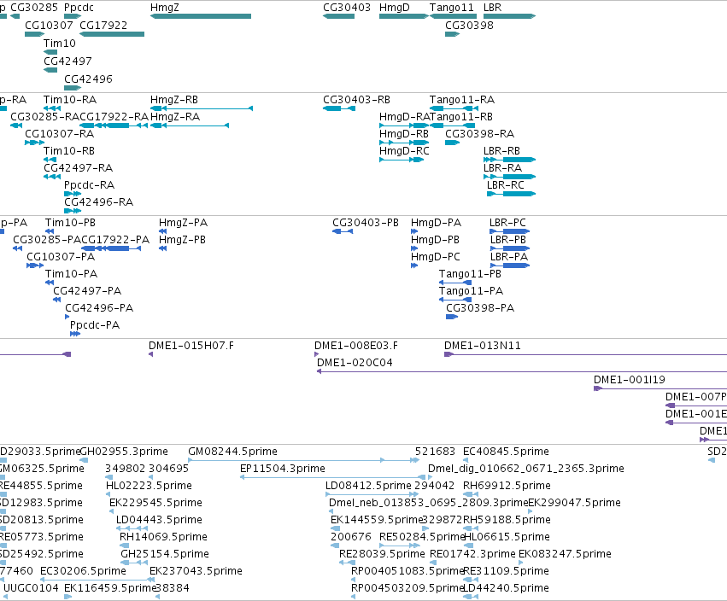727x601 pixels.
Task: Select the GH02955.3prime EST label
Action: pyautogui.click(x=124, y=452)
